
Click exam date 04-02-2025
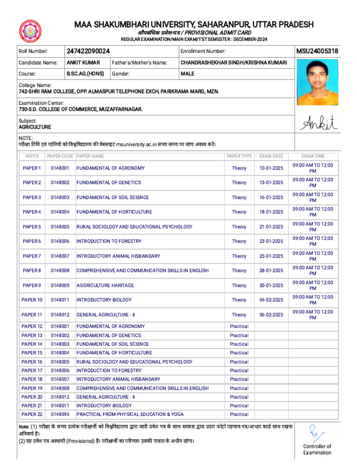[271, 300]
